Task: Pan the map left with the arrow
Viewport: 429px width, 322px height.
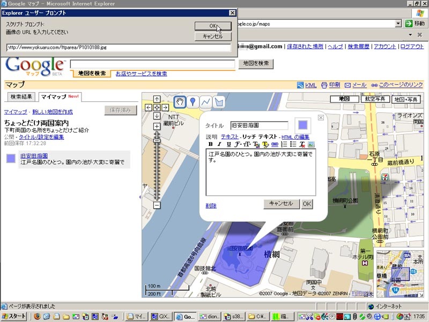Action: click(149, 107)
